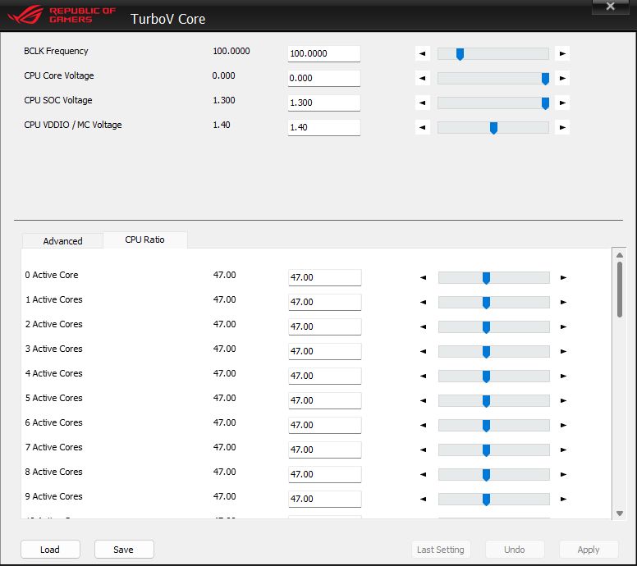Viewport: 637px width, 566px height.
Task: Focus the 3 Active Cores ratio field
Action: click(x=324, y=352)
